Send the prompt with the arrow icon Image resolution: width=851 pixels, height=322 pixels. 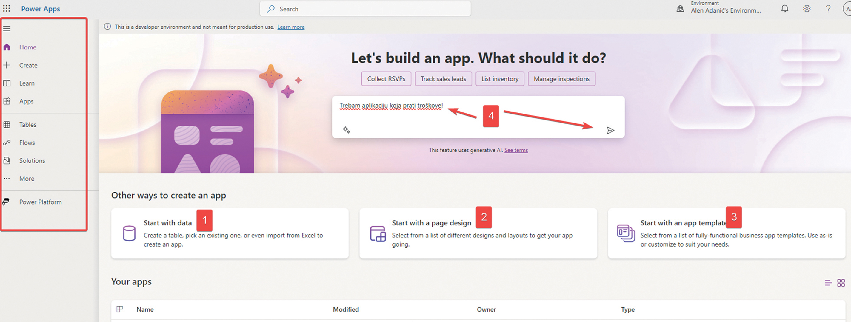point(610,130)
